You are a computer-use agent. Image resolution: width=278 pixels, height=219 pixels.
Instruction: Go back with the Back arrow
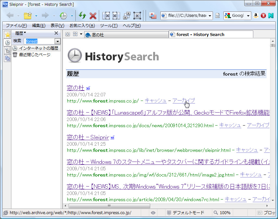(10, 16)
